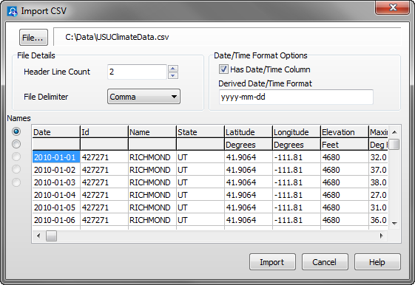This screenshot has width=415, height=285.
Task: Click the vertical scrollbar down arrow
Action: tap(394, 224)
